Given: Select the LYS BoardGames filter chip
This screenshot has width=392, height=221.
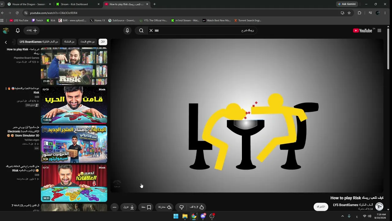Looking at the screenshot, I should 39,42.
